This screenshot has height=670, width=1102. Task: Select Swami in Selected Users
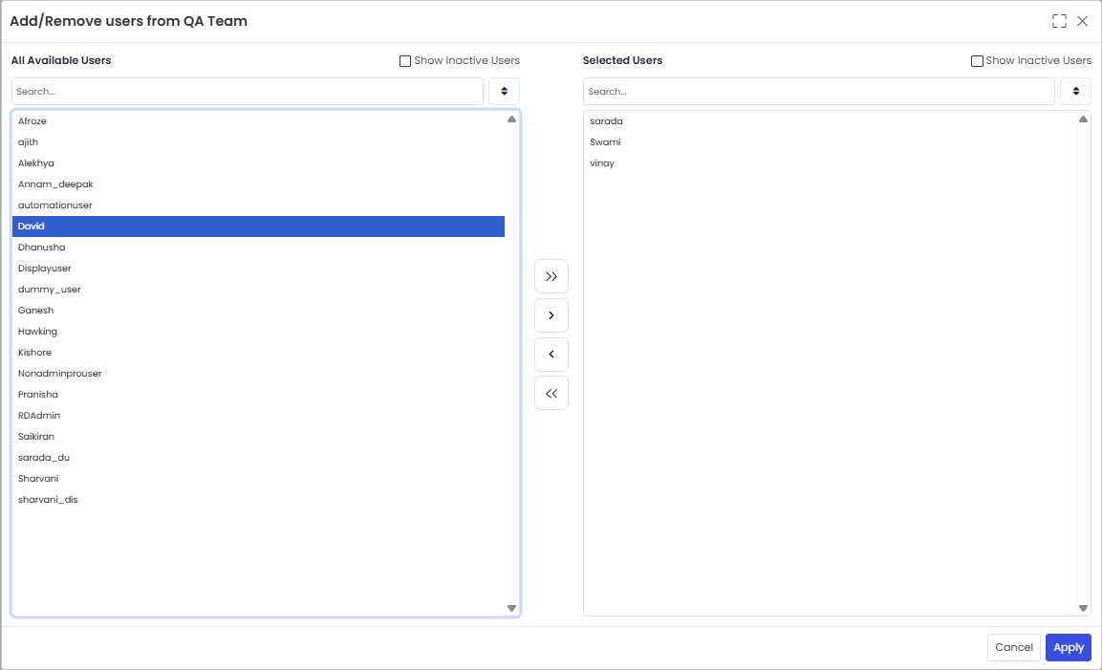(830, 142)
